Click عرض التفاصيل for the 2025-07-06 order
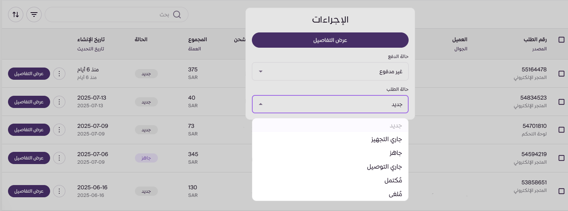568x211 pixels. (x=29, y=158)
